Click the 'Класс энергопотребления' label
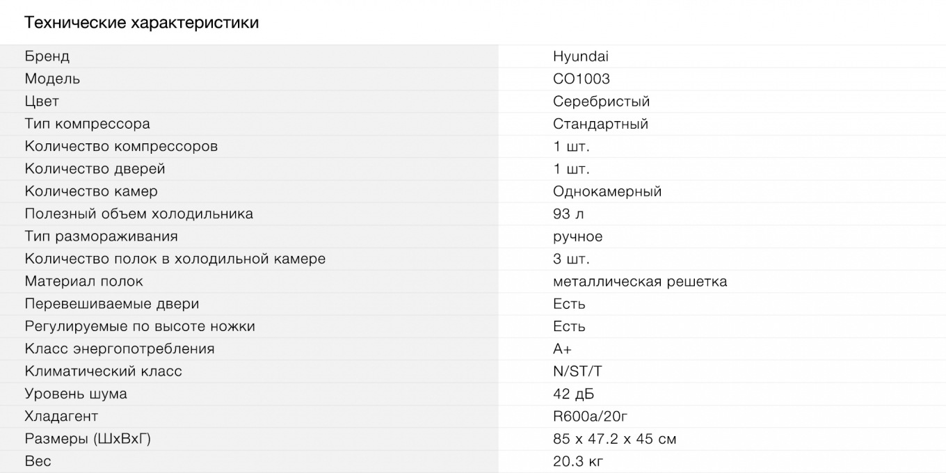Screen dimensions: 946x473 [x=120, y=348]
